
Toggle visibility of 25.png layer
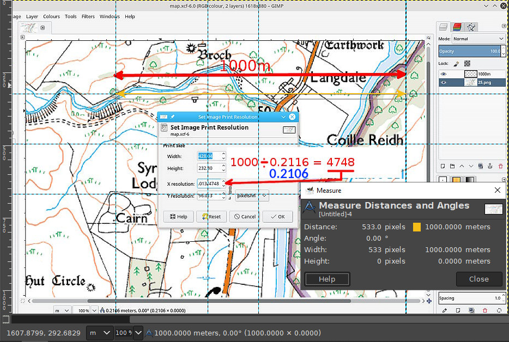tap(444, 83)
